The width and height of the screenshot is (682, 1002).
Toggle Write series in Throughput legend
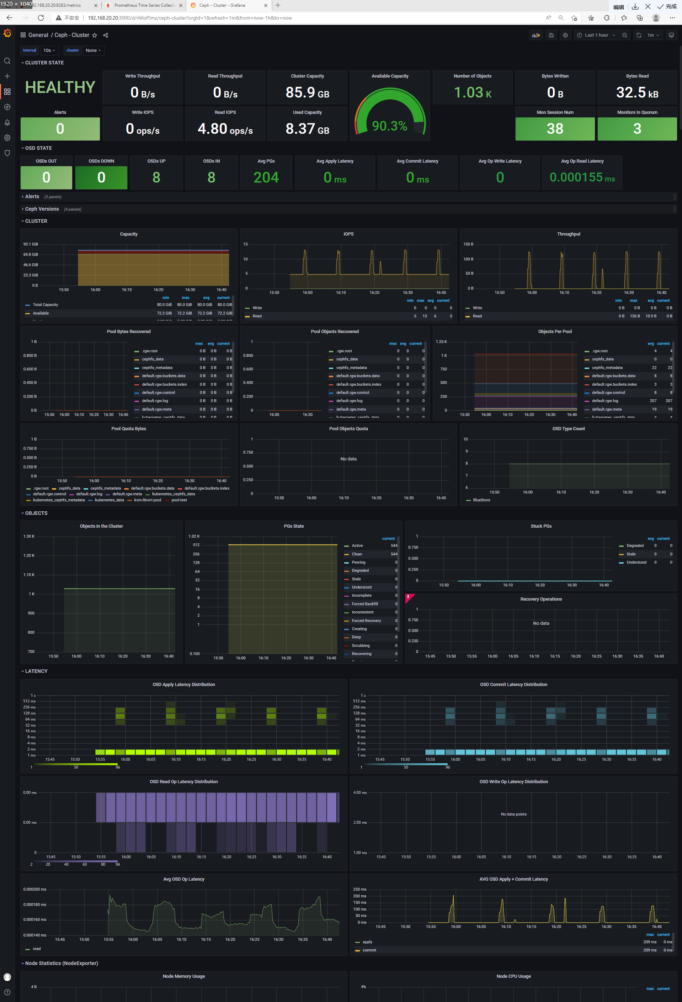tap(477, 308)
